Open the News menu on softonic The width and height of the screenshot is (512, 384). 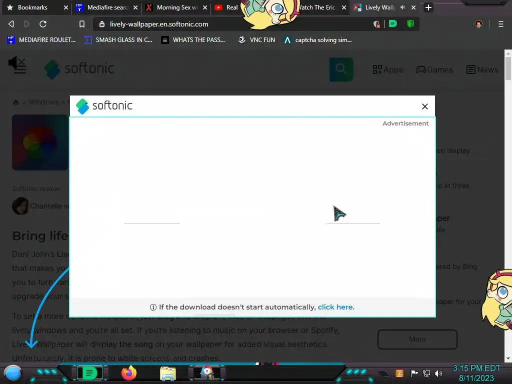482,69
